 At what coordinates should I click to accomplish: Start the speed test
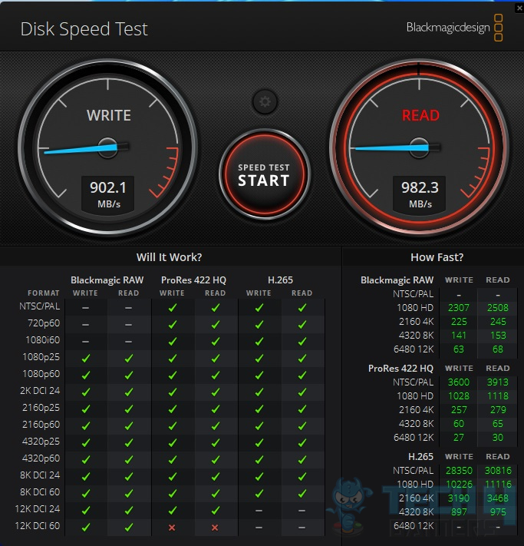point(264,174)
